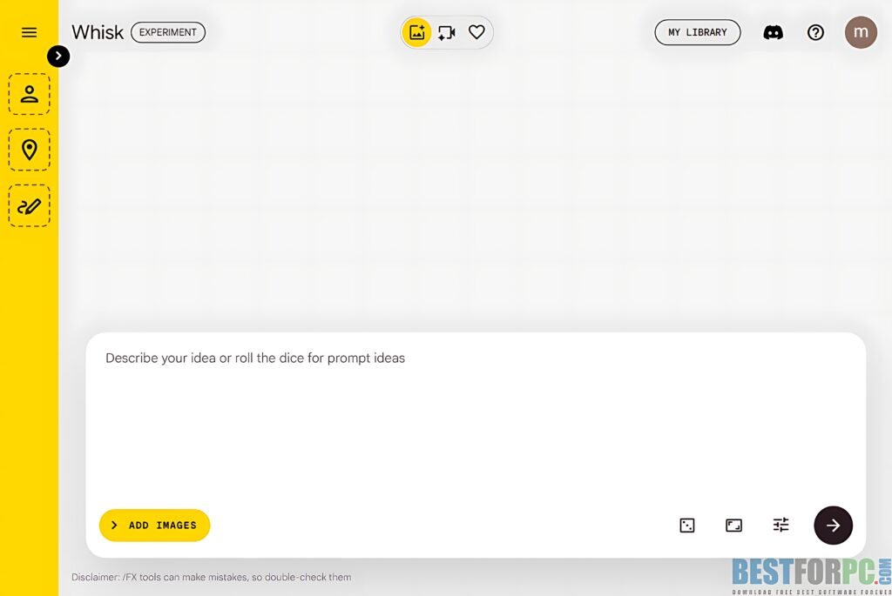Add a subject using the person icon slot
The height and width of the screenshot is (596, 892).
click(x=29, y=94)
